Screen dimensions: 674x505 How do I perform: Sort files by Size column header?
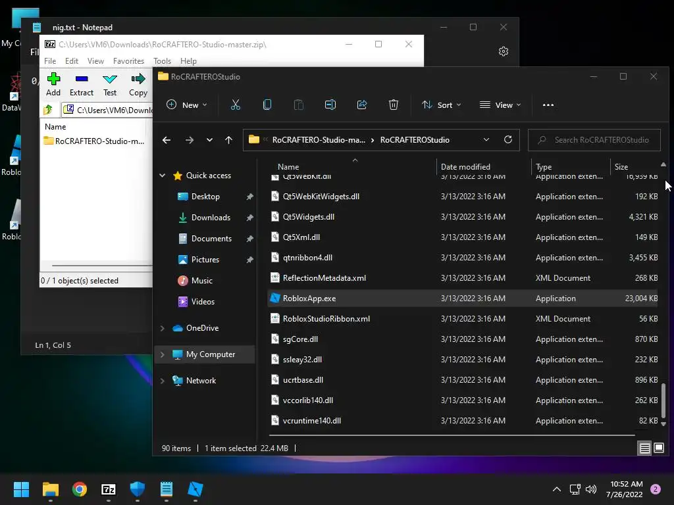(621, 167)
